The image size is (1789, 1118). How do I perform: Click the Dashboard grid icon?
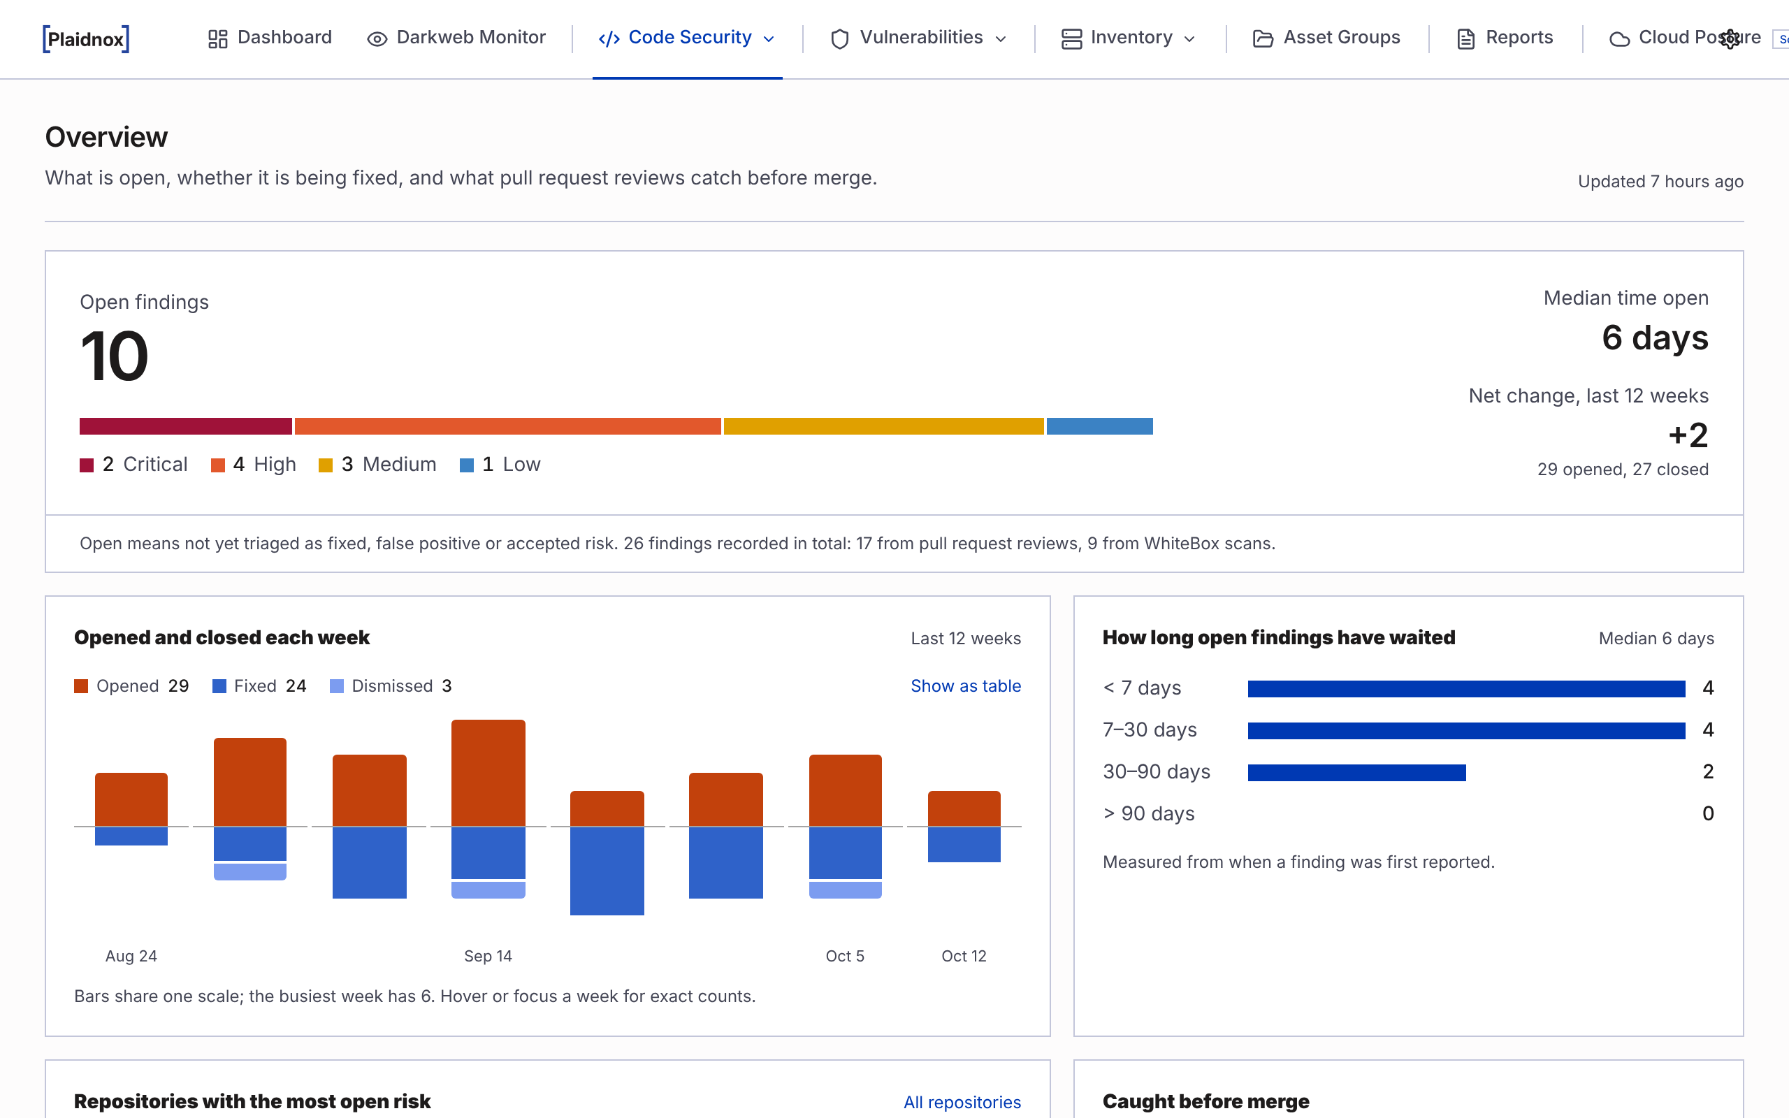click(x=217, y=38)
